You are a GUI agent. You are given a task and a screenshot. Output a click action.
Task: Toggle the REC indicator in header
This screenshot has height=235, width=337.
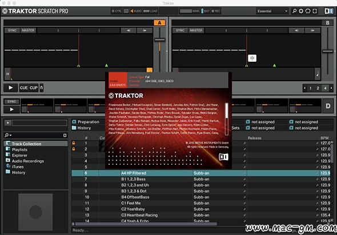[x=216, y=11]
